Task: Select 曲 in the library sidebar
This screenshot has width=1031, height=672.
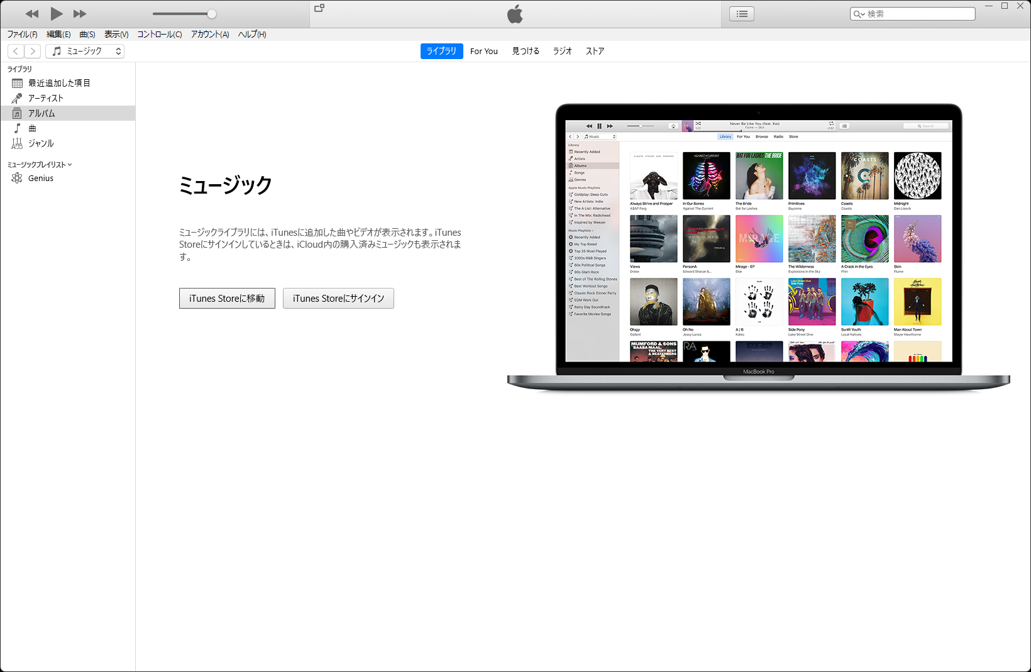Action: pyautogui.click(x=32, y=128)
